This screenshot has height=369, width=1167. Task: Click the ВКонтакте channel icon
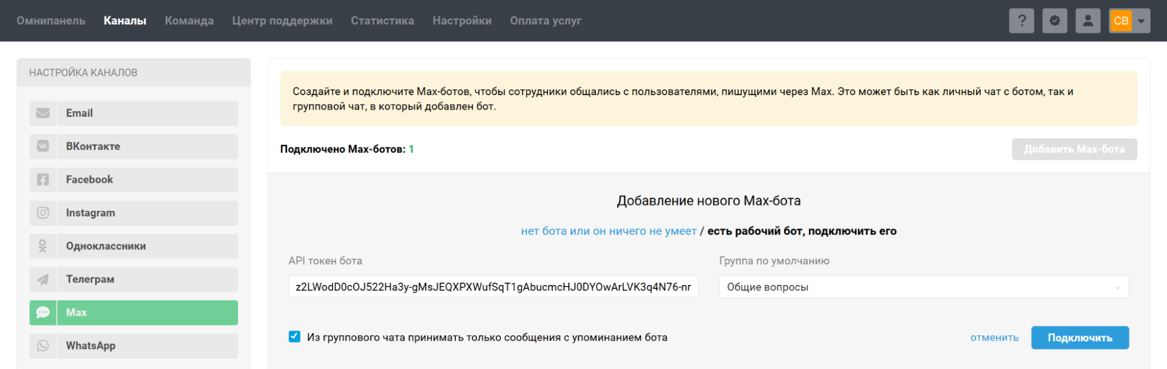click(x=43, y=147)
